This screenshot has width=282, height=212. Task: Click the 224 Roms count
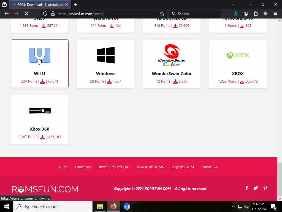[x=29, y=81]
